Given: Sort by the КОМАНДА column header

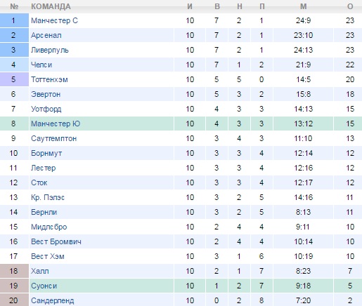Looking at the screenshot, I should [51, 6].
